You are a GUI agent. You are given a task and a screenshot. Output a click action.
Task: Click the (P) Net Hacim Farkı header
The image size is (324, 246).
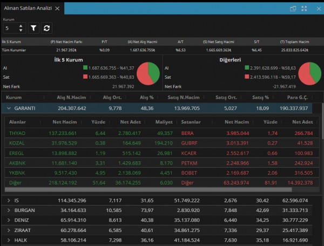66,42
